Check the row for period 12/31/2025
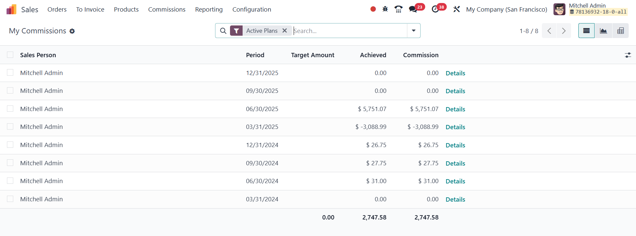 tap(10, 73)
